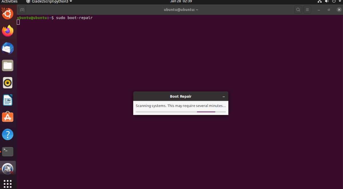Launch Firefox from the dock
Image resolution: width=343 pixels, height=189 pixels.
pos(8,31)
